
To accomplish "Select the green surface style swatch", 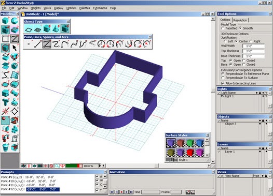I will (190, 143).
